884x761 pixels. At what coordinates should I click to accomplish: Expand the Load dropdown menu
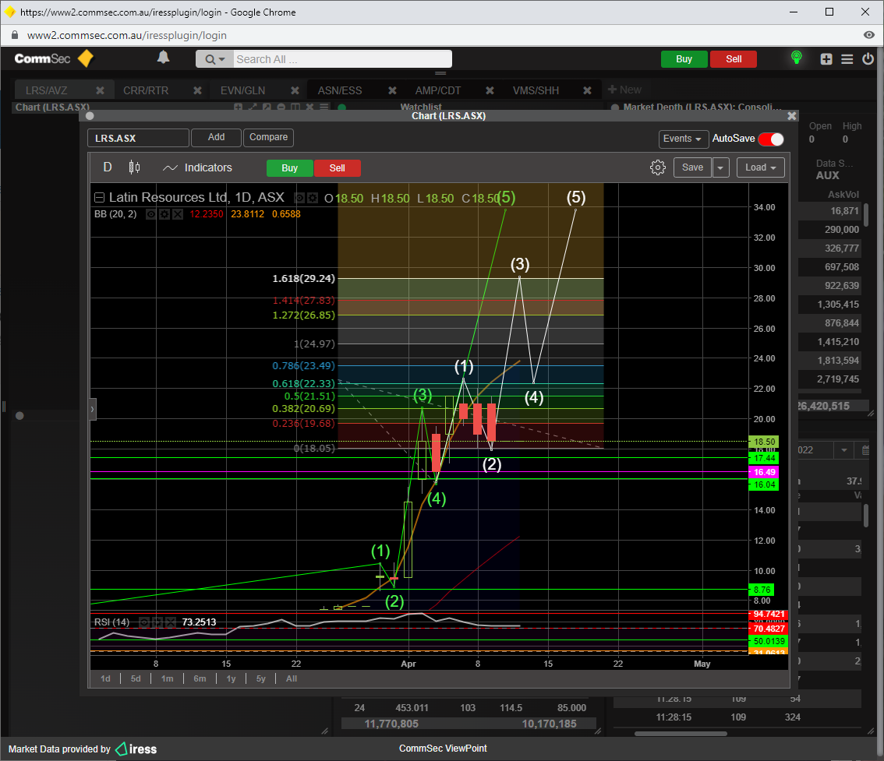pyautogui.click(x=760, y=167)
